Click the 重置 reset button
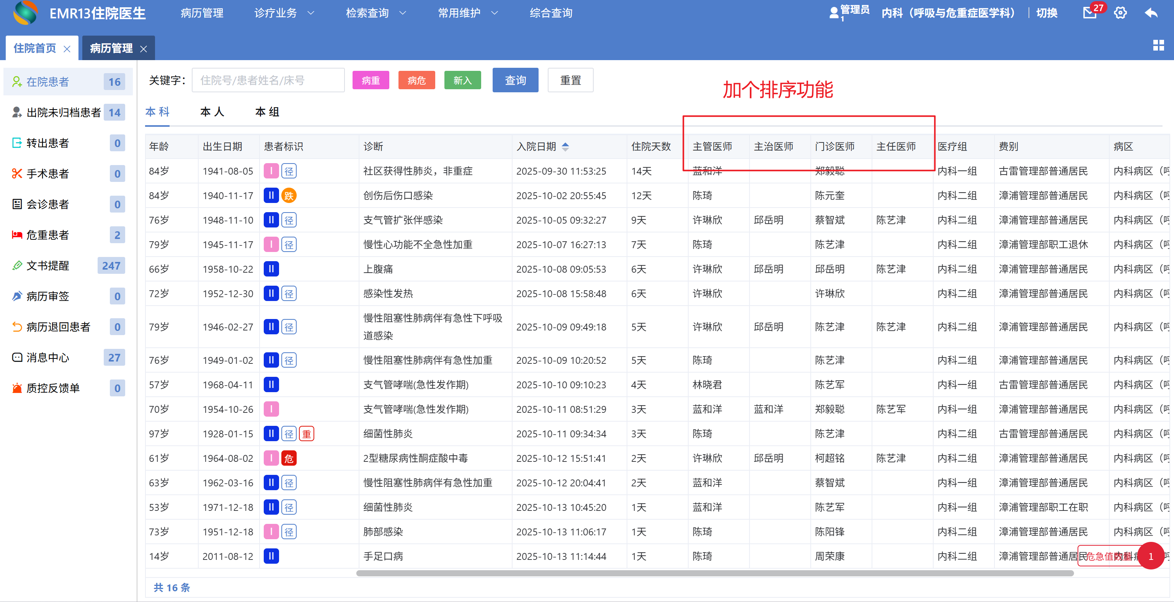The width and height of the screenshot is (1174, 602). (x=570, y=80)
